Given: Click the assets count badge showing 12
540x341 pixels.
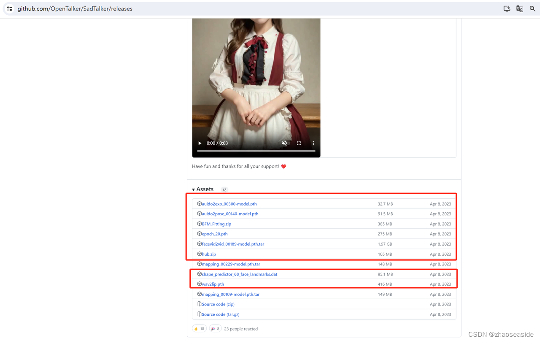Looking at the screenshot, I should pos(224,190).
